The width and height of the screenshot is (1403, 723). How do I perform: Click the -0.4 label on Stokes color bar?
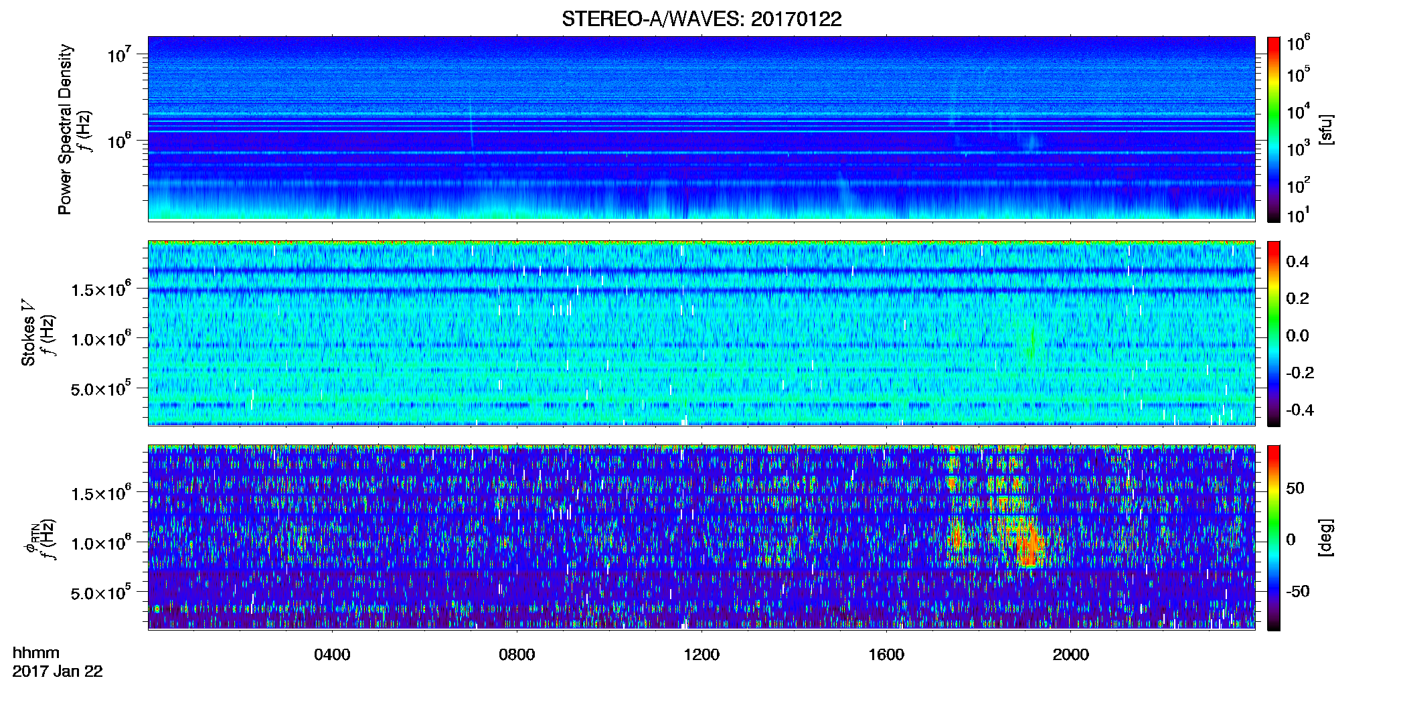[x=1299, y=410]
